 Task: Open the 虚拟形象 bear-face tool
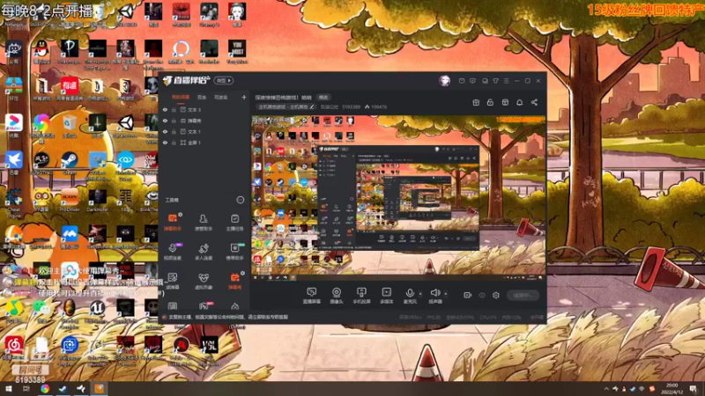coord(204,281)
